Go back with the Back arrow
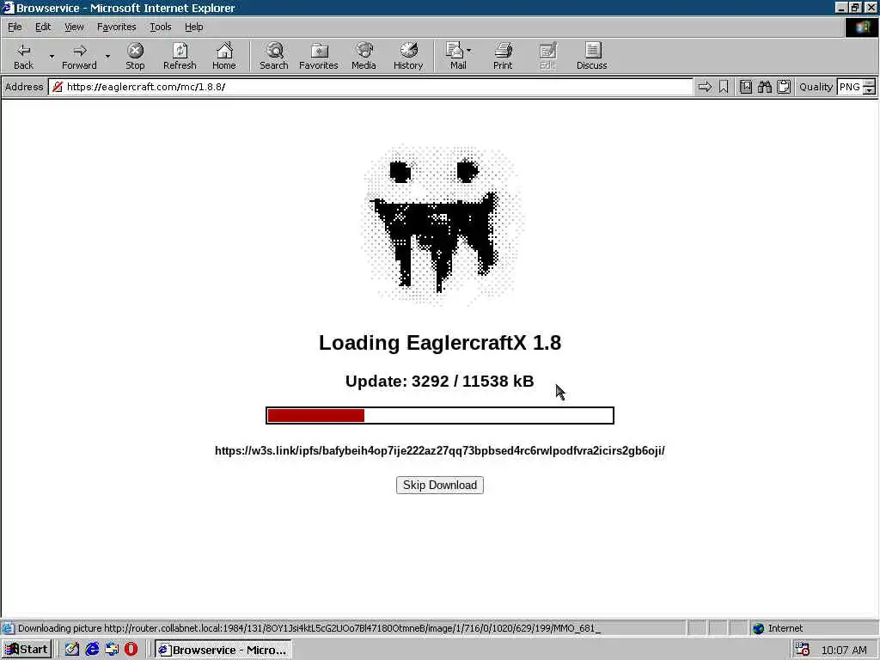The width and height of the screenshot is (880, 660). (23, 56)
